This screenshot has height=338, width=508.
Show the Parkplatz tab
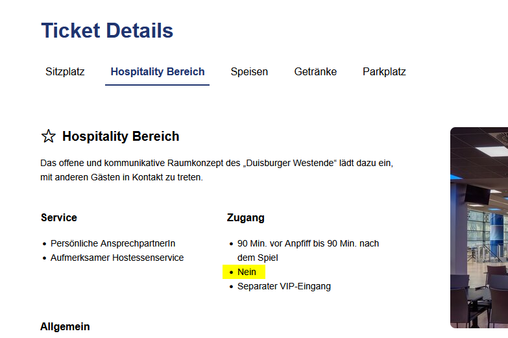(384, 71)
